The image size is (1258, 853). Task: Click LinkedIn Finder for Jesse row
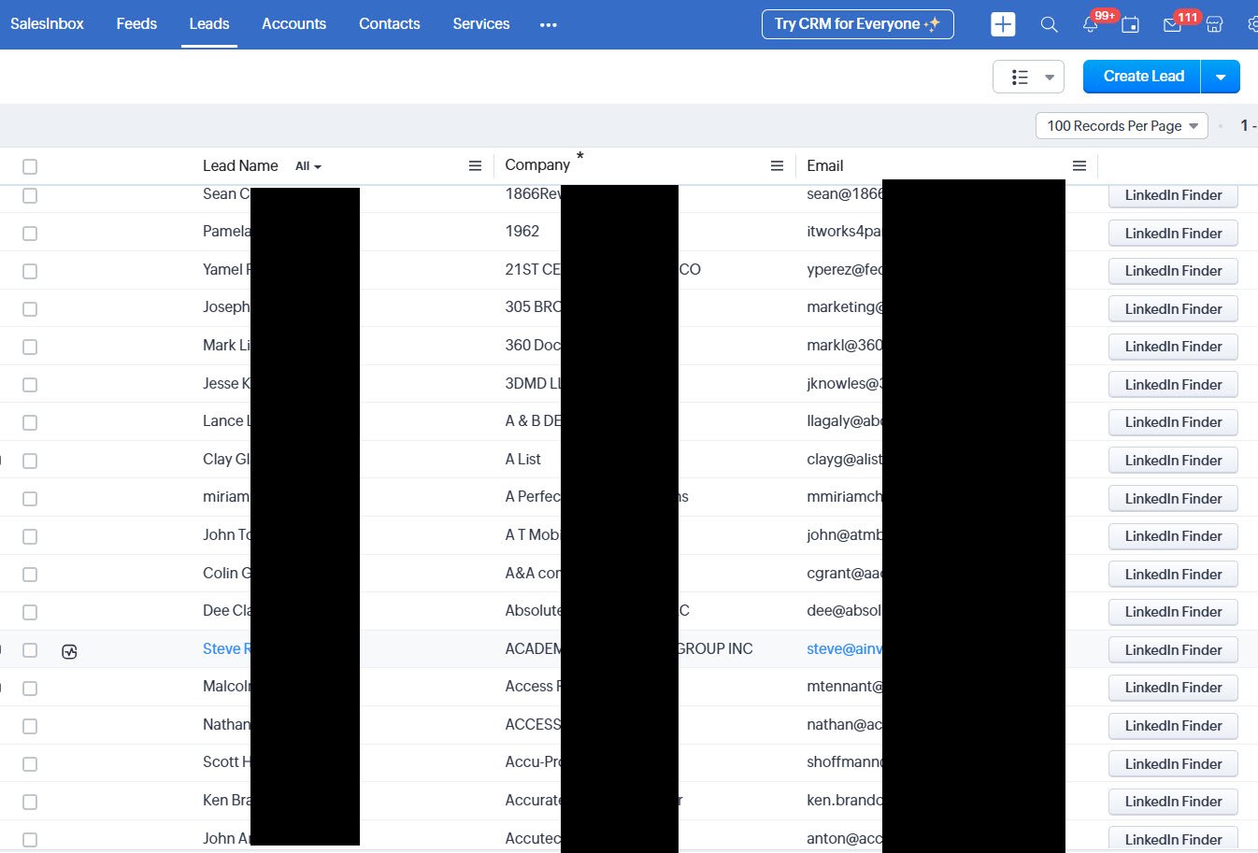click(1173, 384)
